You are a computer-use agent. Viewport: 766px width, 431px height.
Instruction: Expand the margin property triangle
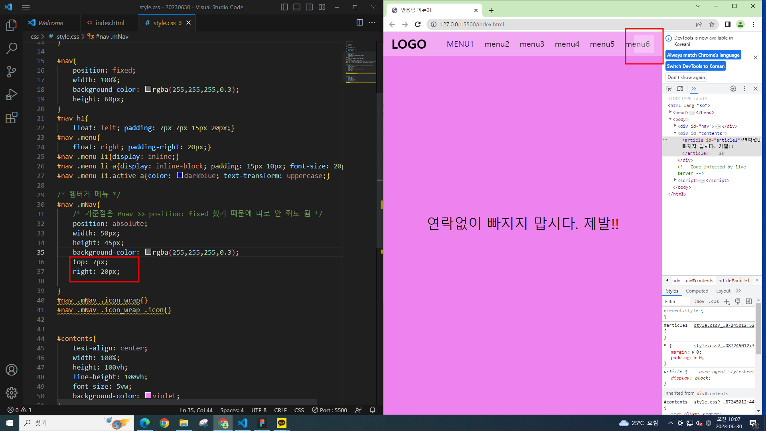693,352
